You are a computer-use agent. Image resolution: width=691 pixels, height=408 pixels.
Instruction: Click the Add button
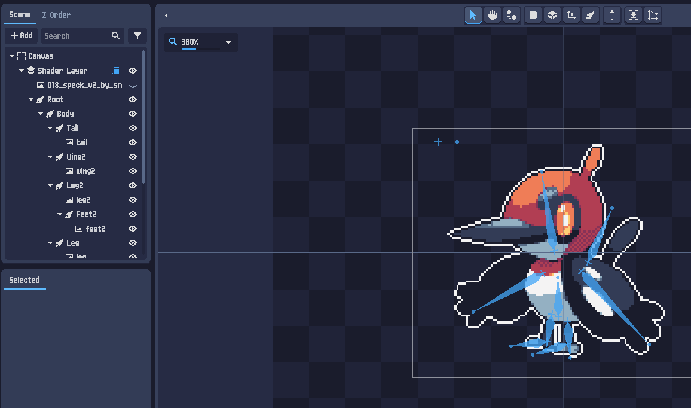click(x=21, y=36)
